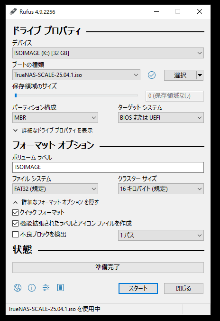Toggle クイック フォーマット checkbox
The image size is (220, 321).
16,213
